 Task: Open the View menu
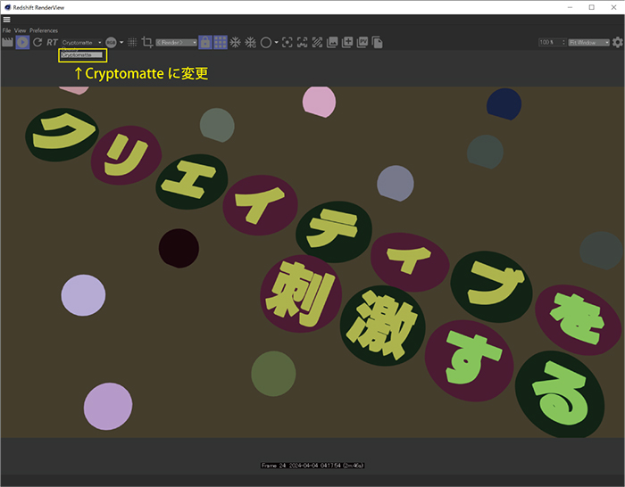click(20, 30)
